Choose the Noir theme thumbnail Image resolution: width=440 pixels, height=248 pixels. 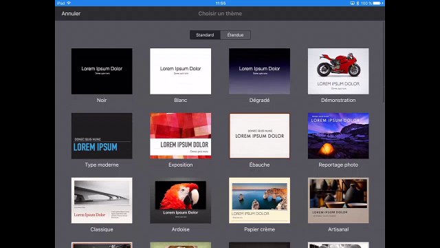[102, 71]
